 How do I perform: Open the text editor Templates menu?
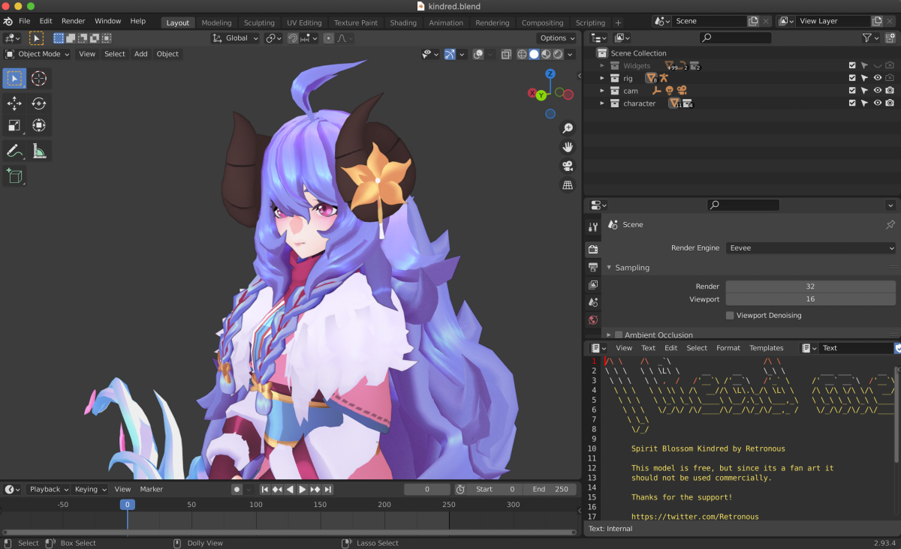(x=767, y=348)
